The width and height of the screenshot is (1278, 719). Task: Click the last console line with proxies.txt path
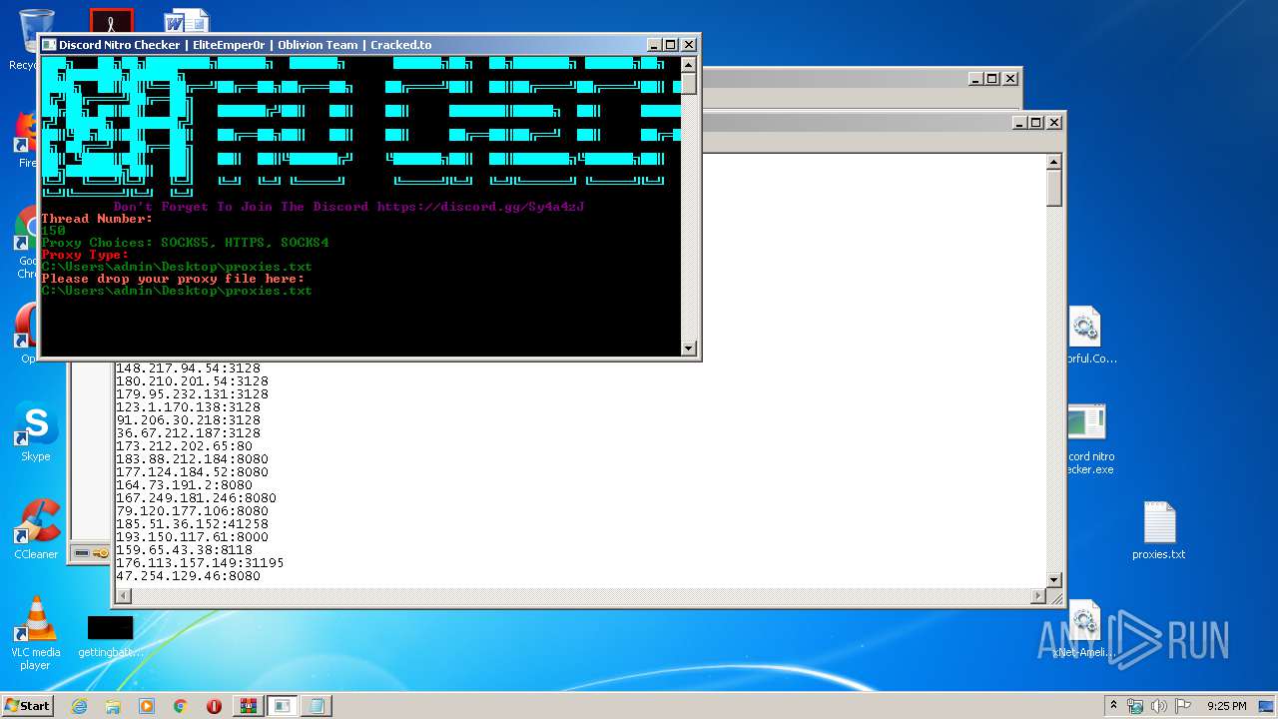click(177, 291)
